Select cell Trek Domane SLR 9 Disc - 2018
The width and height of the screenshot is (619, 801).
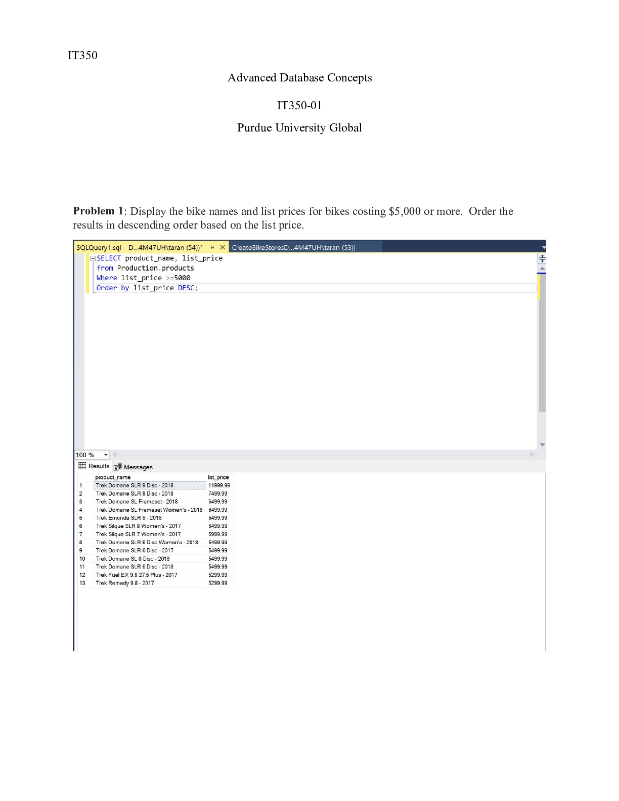click(x=150, y=485)
